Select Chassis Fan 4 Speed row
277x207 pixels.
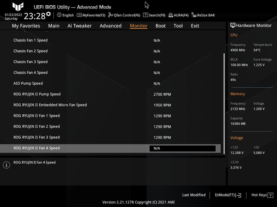[110, 73]
